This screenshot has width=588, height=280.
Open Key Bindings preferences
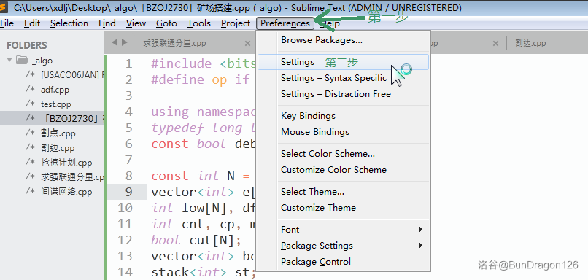tap(343, 116)
